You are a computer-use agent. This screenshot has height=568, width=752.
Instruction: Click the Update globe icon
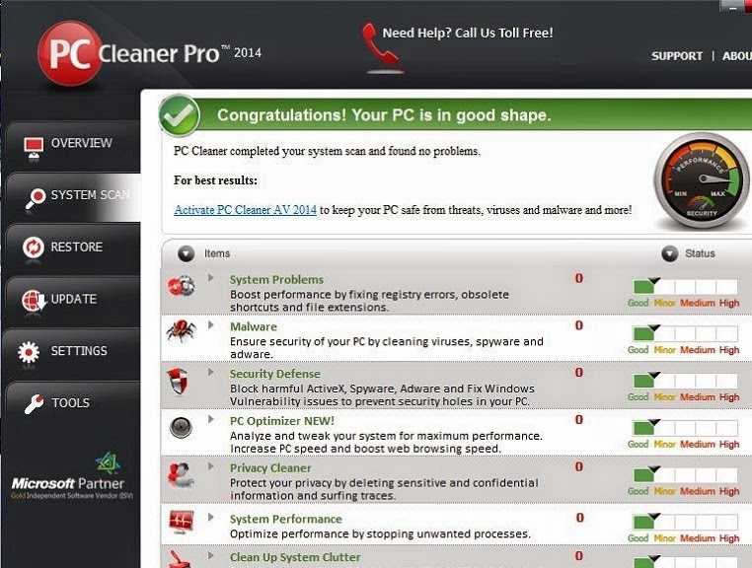[34, 300]
